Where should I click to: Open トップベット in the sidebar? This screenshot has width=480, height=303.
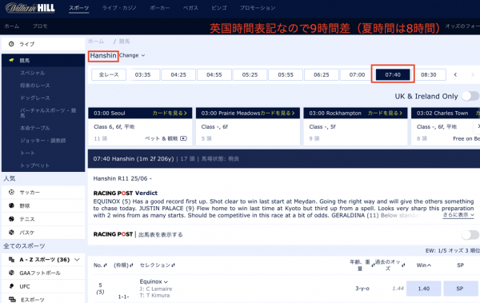point(35,165)
